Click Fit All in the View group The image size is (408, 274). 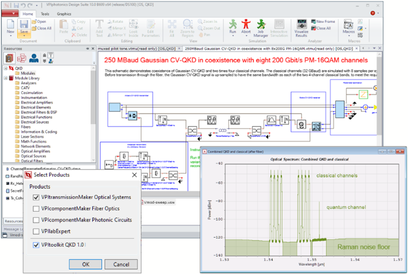(x=172, y=28)
